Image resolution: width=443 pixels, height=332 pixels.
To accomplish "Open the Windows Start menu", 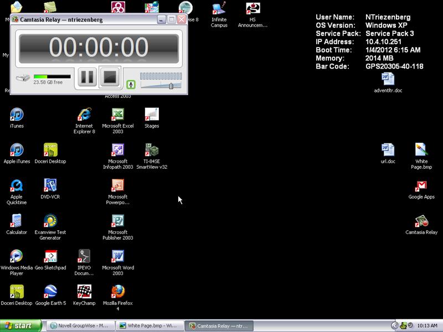I will 20,326.
